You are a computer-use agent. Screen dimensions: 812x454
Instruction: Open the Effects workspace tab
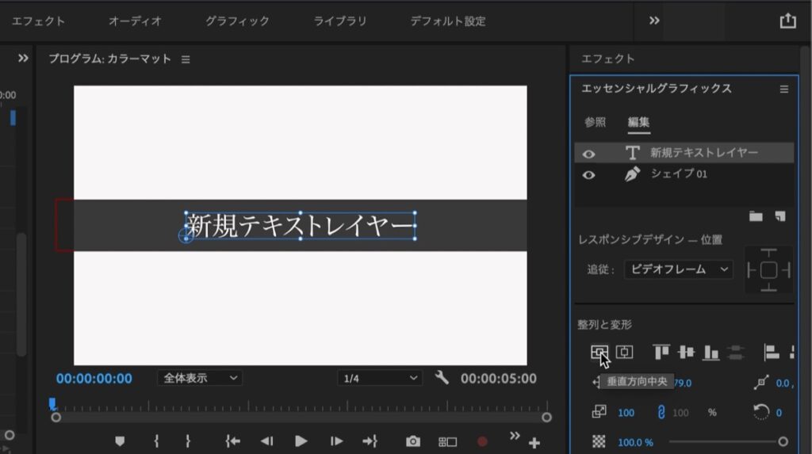click(x=38, y=21)
